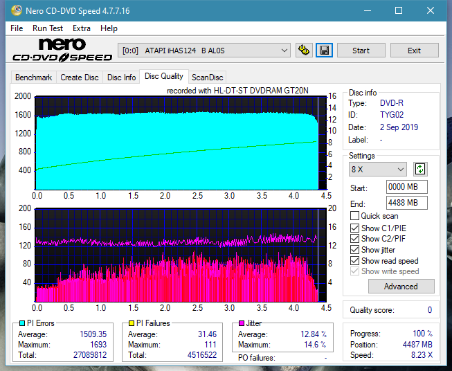Disable Show read speed checkbox
This screenshot has width=452, height=371.
[x=354, y=260]
